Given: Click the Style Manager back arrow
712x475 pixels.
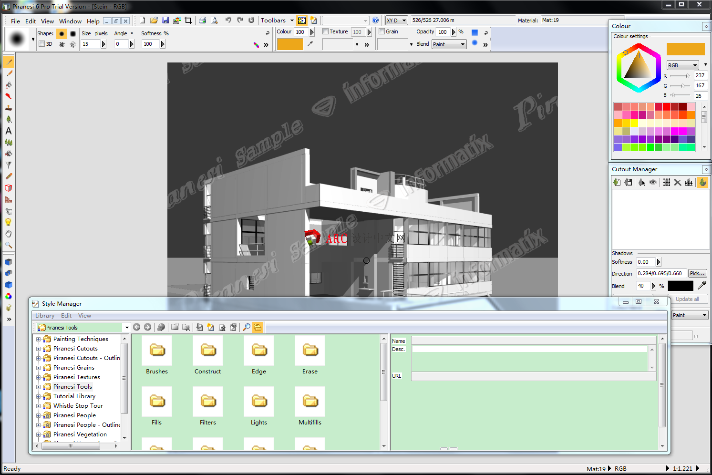Looking at the screenshot, I should [137, 327].
